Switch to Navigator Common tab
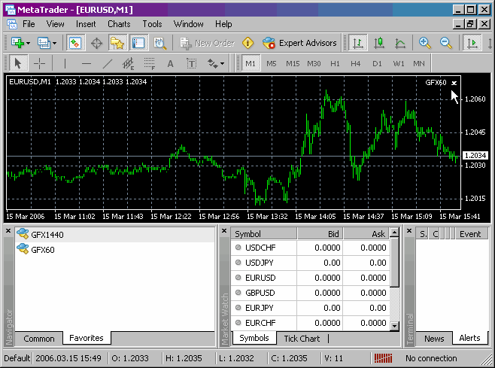Screen dimensions: 495x368 click(39, 339)
